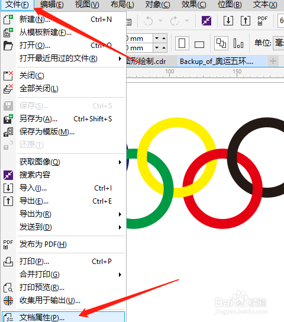
Task: Open the 编辑(E) menu
Action: pyautogui.click(x=51, y=5)
